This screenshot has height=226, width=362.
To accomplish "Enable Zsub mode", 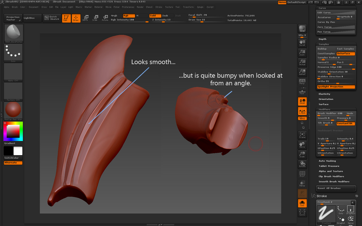I will tap(168, 16).
